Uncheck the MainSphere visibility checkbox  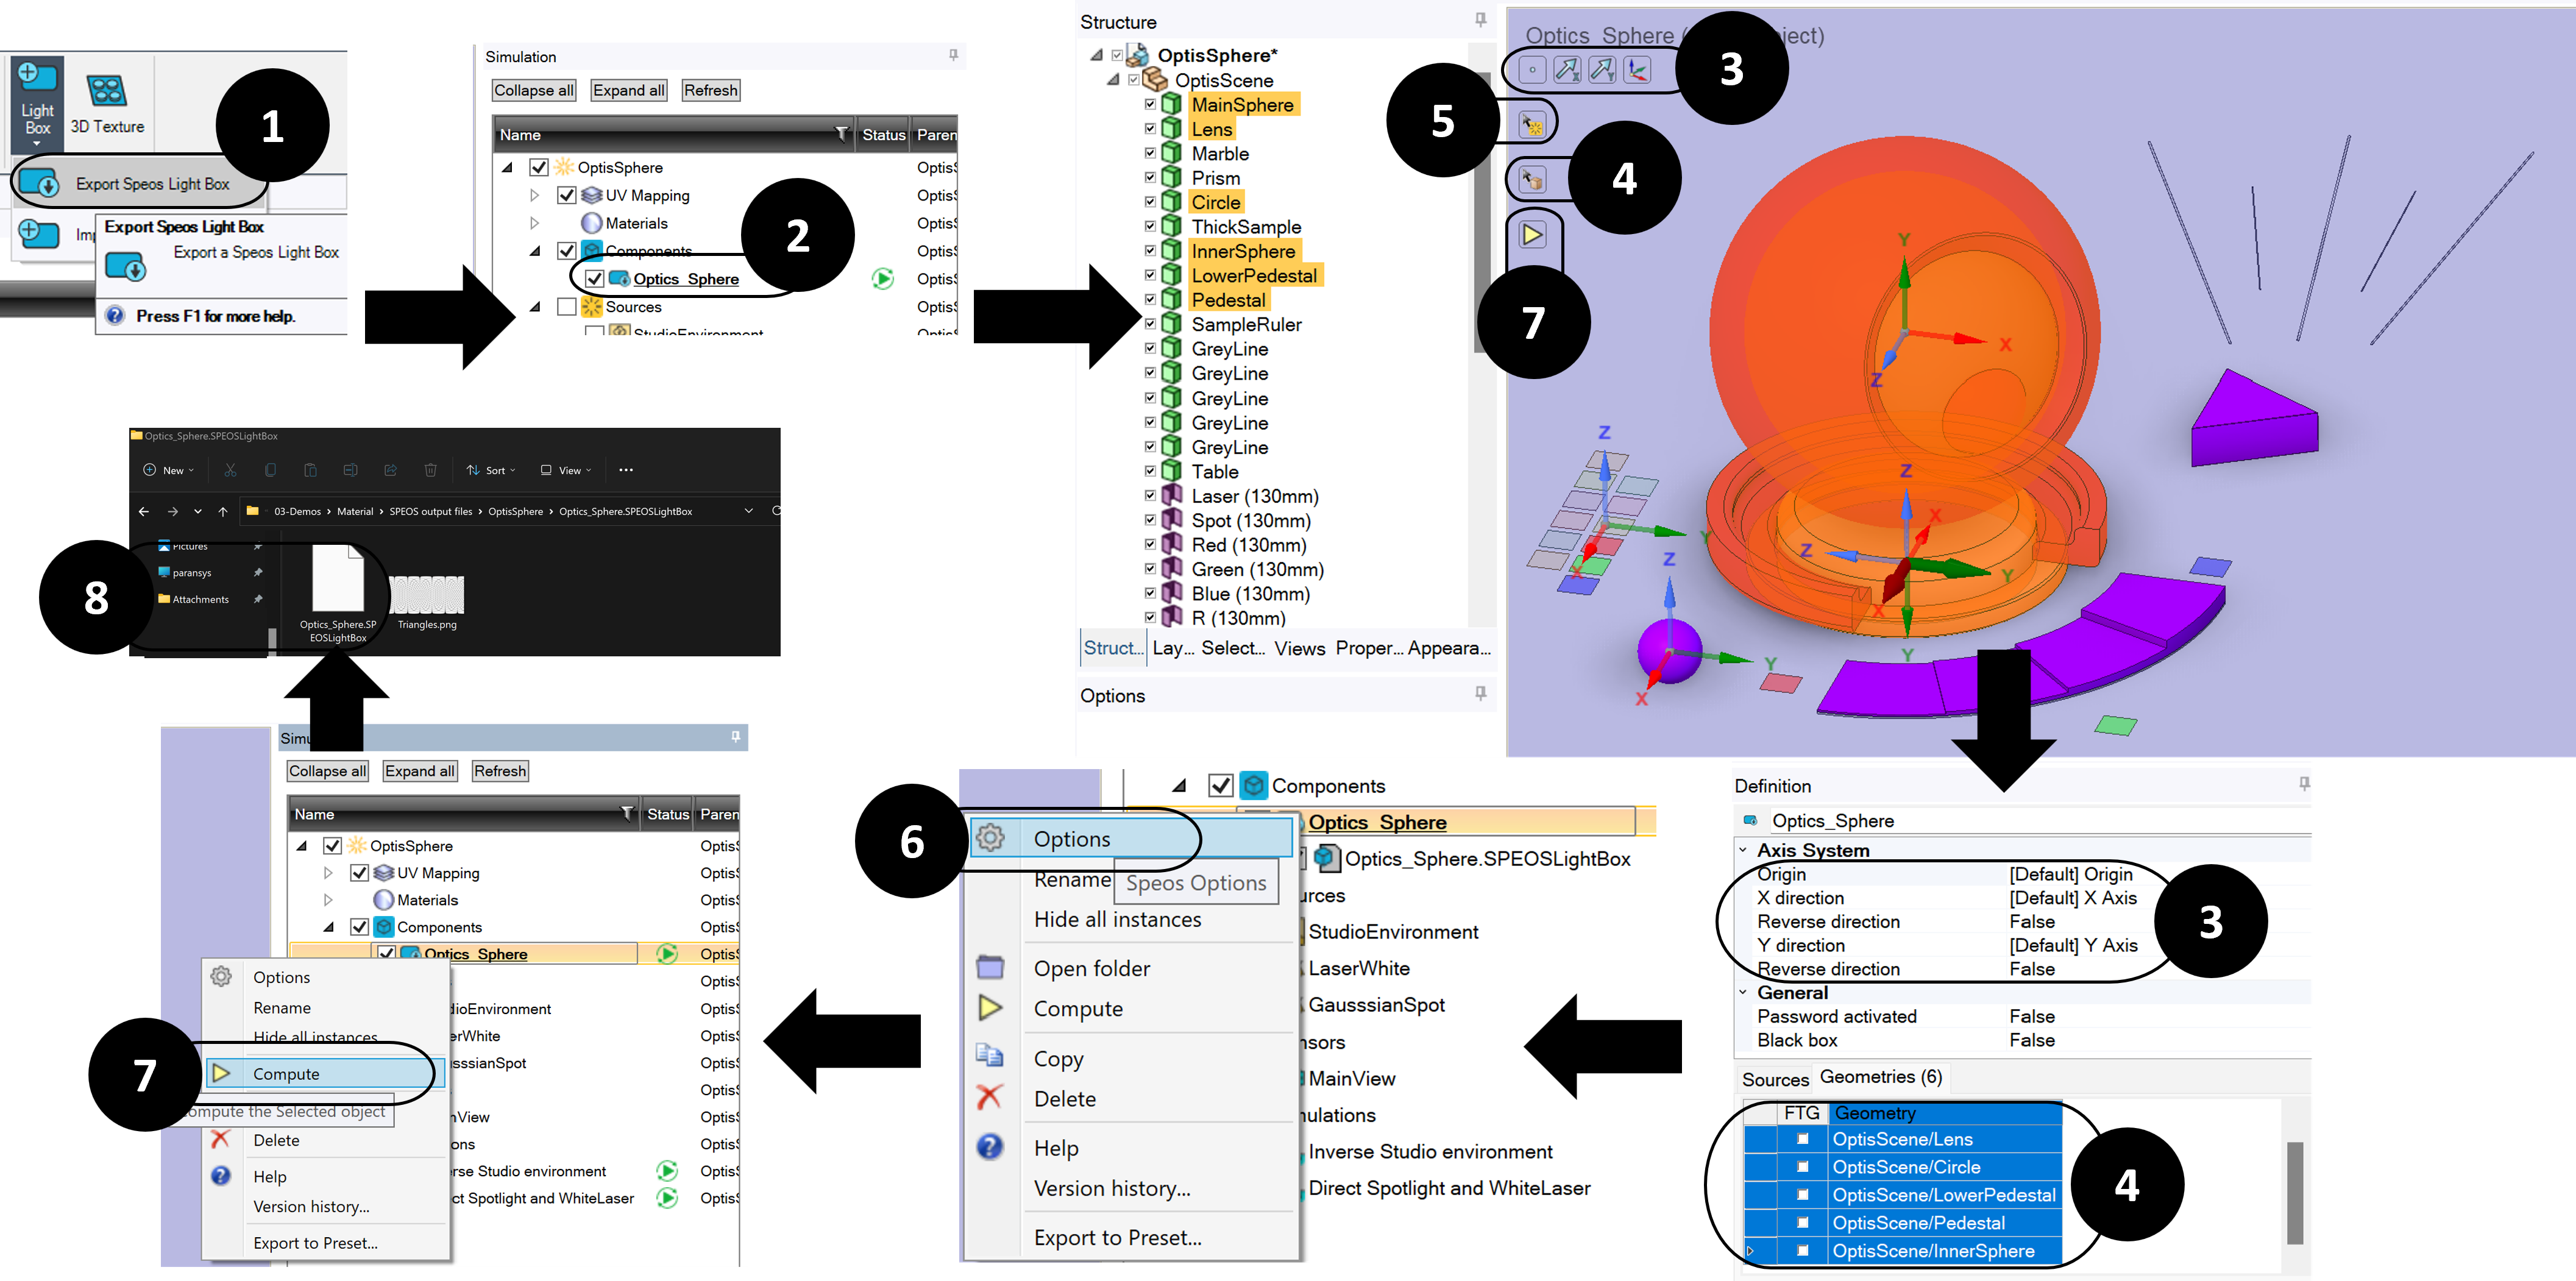coord(1150,104)
